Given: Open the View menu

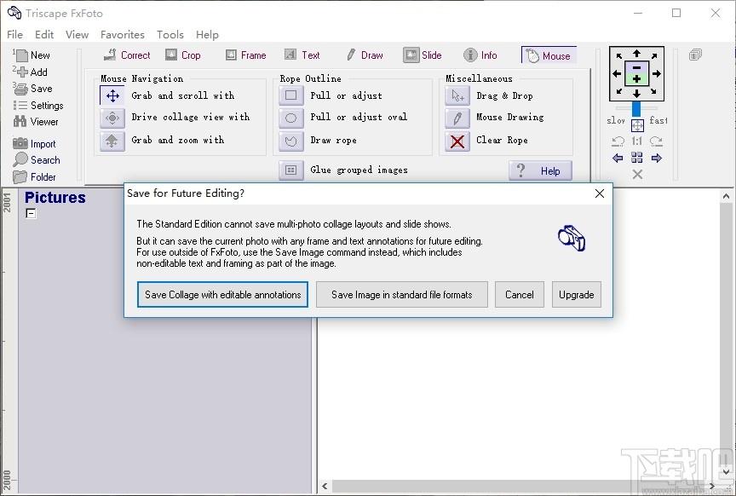Looking at the screenshot, I should 77,34.
